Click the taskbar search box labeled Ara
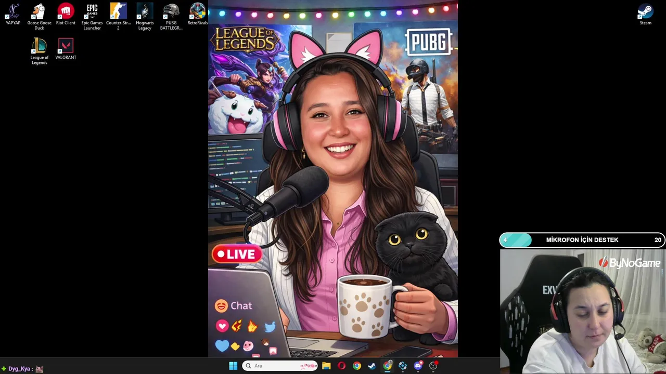Viewport: 666px width, 374px height. click(x=280, y=366)
